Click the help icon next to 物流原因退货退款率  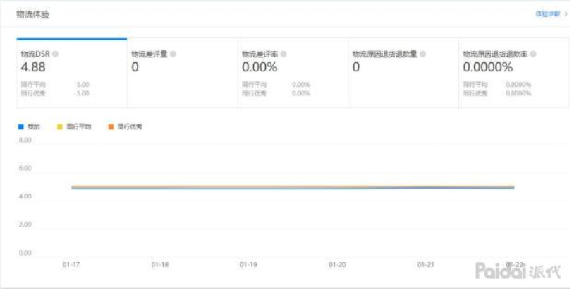tap(533, 54)
